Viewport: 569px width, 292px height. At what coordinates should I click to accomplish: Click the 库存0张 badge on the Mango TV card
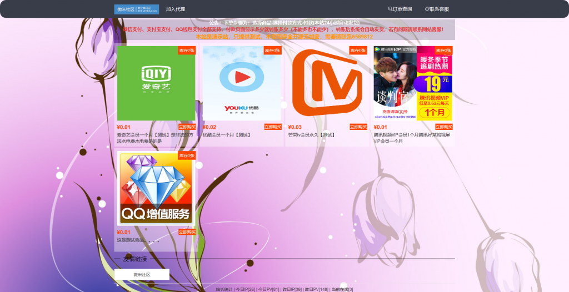tap(358, 51)
